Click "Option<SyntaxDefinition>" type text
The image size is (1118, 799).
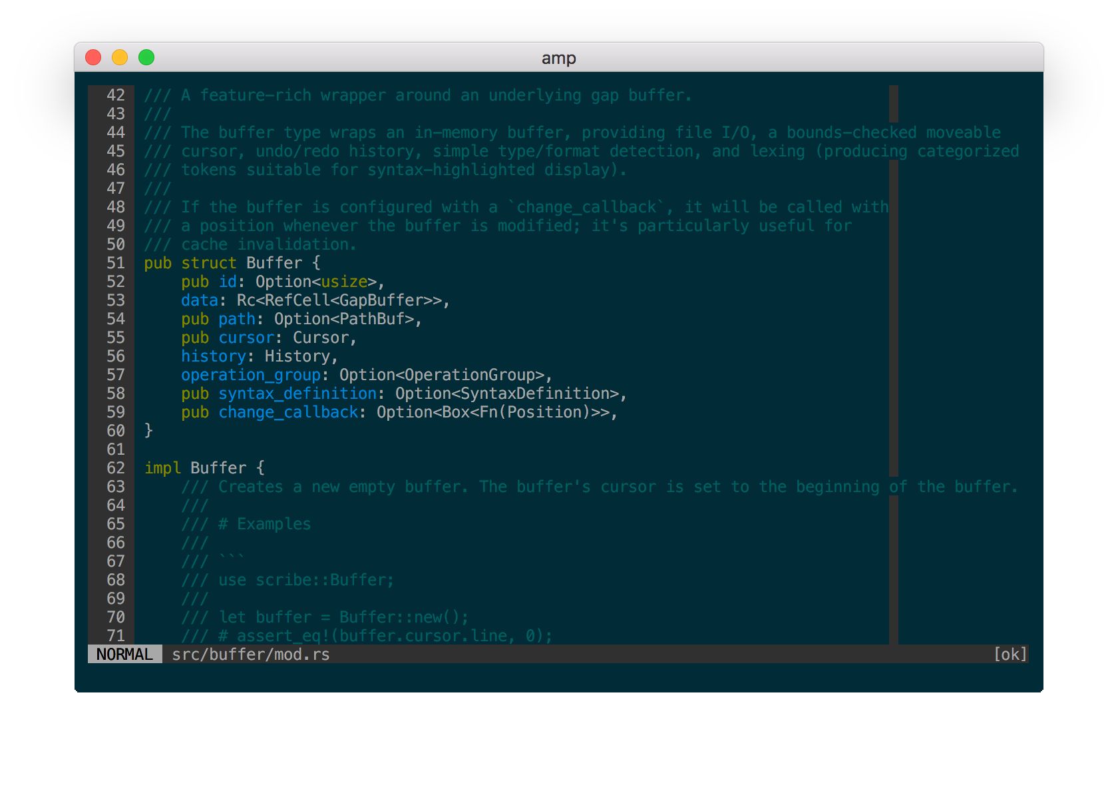[507, 394]
